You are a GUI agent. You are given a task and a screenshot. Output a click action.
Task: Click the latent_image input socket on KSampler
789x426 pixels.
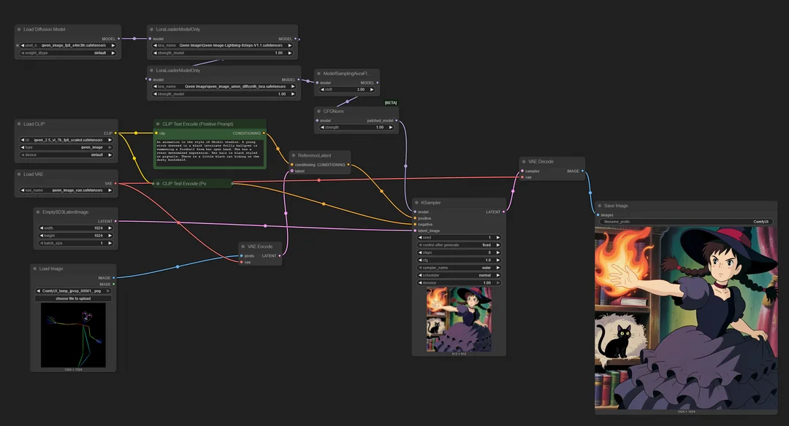(x=415, y=231)
